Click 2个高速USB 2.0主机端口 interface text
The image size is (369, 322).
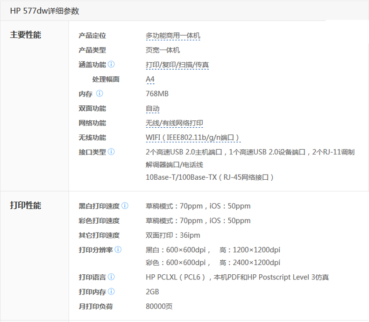pos(184,152)
